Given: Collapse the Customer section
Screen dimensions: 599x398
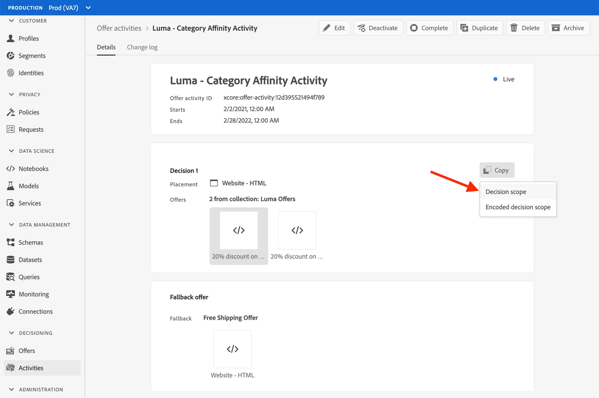Looking at the screenshot, I should 11,21.
